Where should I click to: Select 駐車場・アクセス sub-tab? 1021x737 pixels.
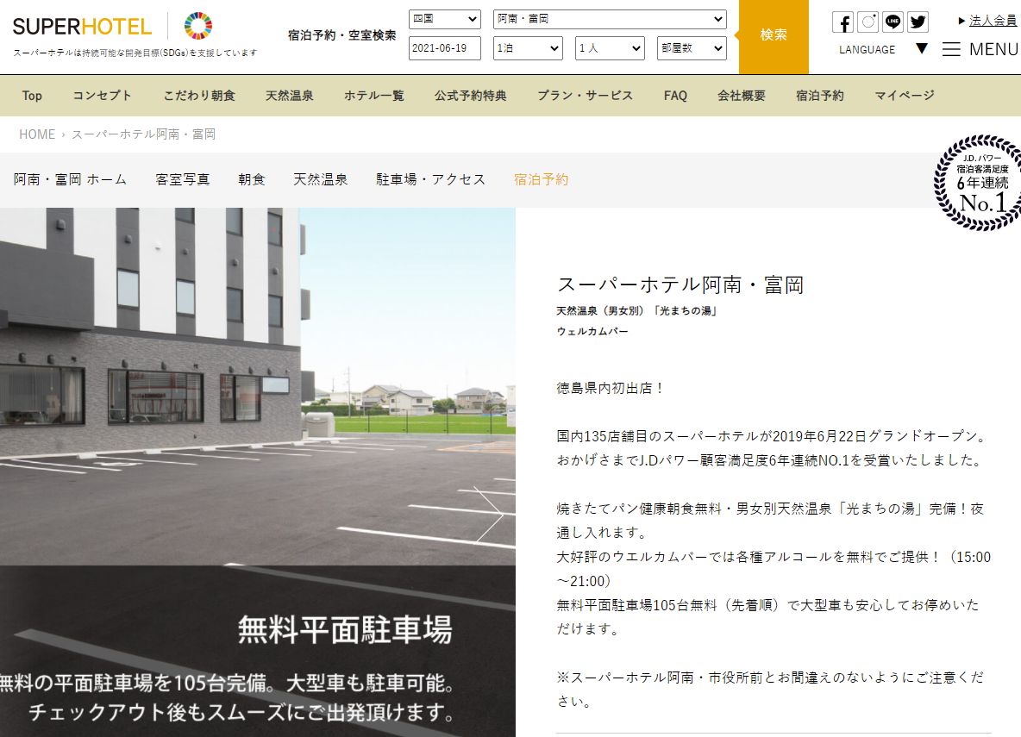(431, 179)
